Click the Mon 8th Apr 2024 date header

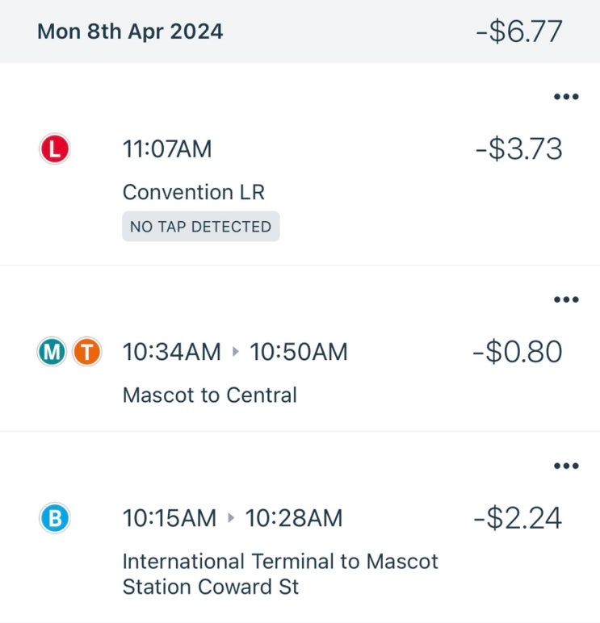point(130,32)
